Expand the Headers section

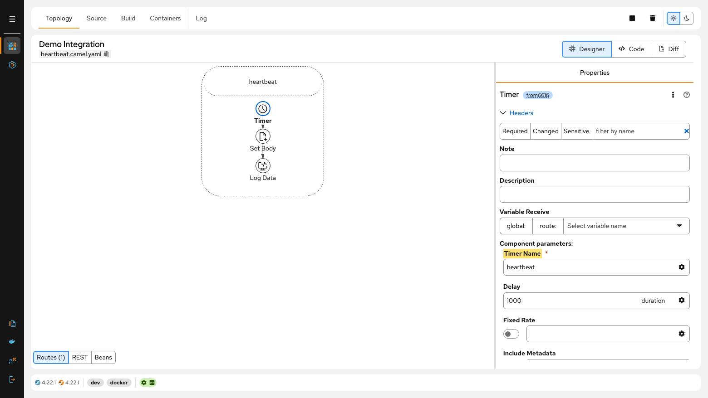coord(517,113)
